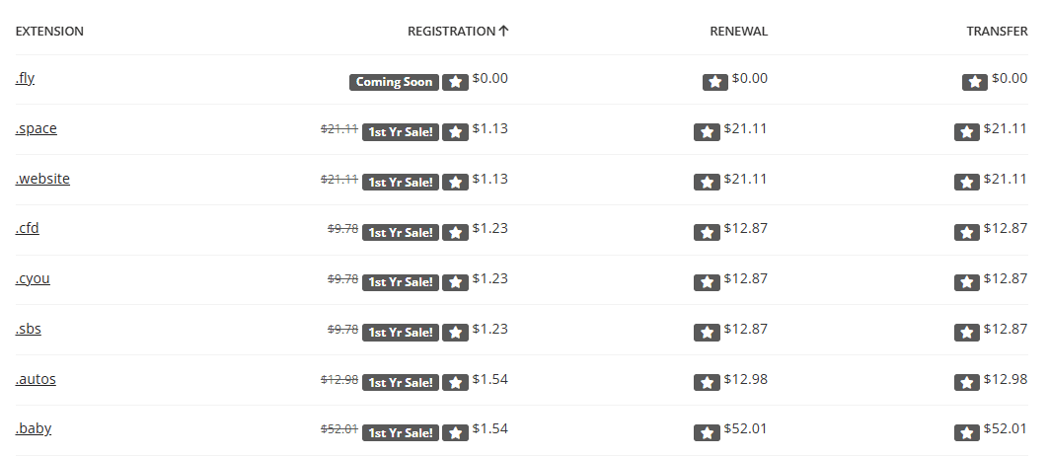This screenshot has width=1048, height=457.
Task: Sort by the Extension column header
Action: coord(49,32)
